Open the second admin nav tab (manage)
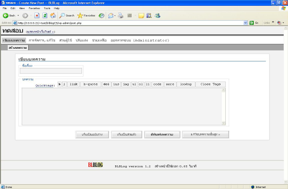 click(x=42, y=40)
